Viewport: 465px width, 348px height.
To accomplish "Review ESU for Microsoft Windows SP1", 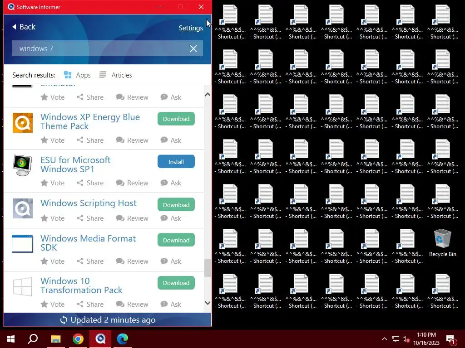I will (x=132, y=183).
